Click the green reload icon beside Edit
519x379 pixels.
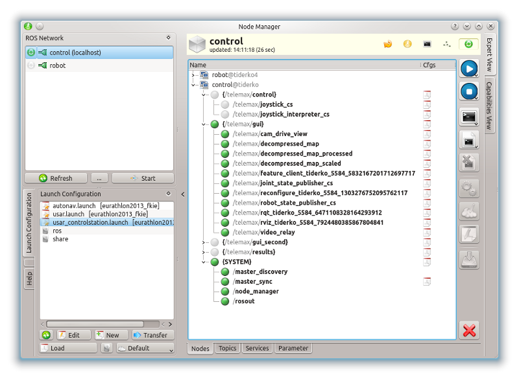tap(46, 335)
